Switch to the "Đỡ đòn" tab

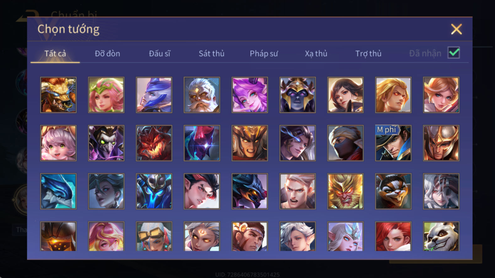point(107,54)
